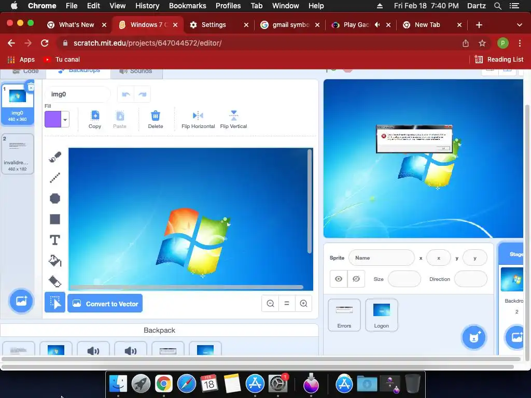Undo the last paint action

point(126,94)
